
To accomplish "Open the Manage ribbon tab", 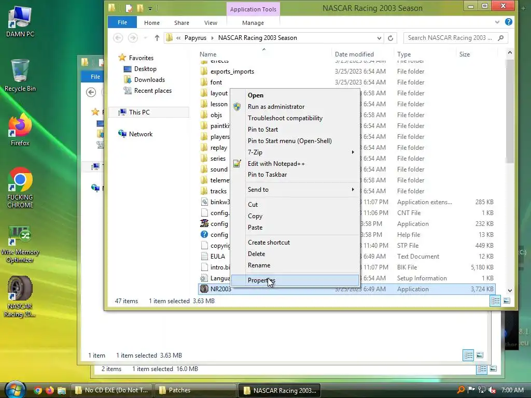I will point(253,23).
